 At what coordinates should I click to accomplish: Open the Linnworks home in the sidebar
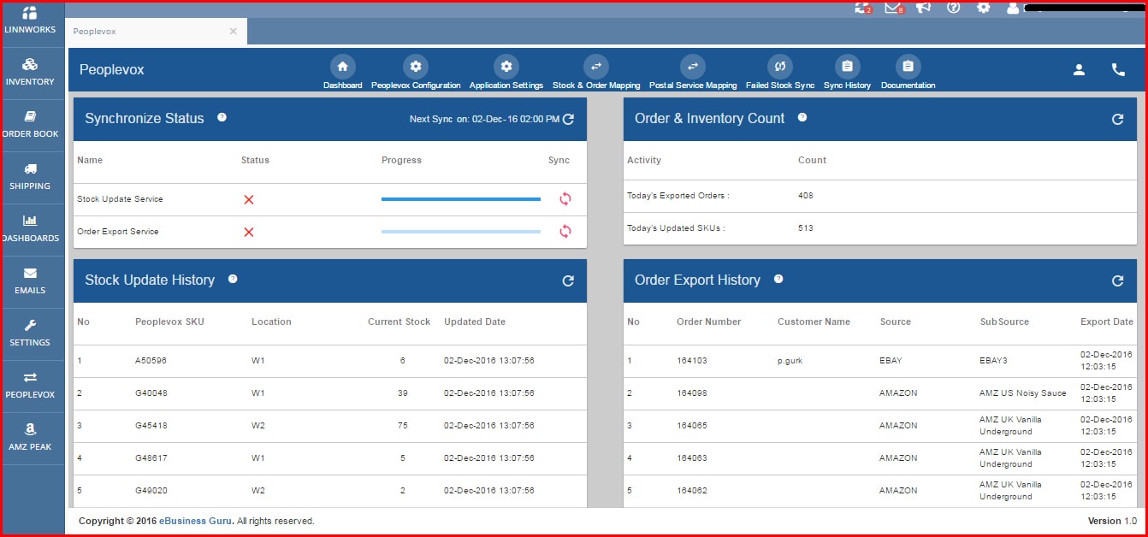[31, 21]
